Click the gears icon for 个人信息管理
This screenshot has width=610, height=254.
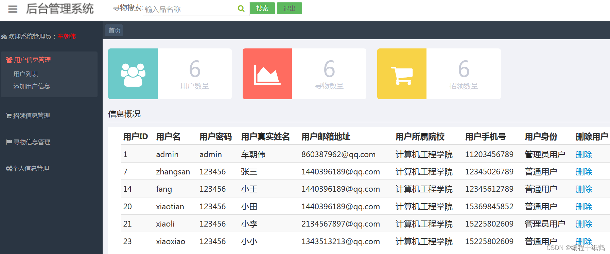(x=9, y=168)
